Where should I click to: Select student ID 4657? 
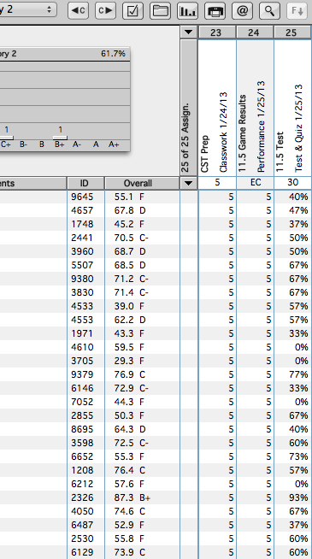tap(82, 210)
